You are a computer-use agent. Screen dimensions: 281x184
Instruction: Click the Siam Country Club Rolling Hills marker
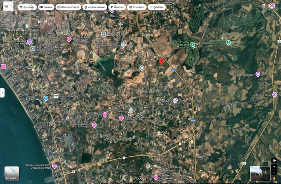coord(193,44)
